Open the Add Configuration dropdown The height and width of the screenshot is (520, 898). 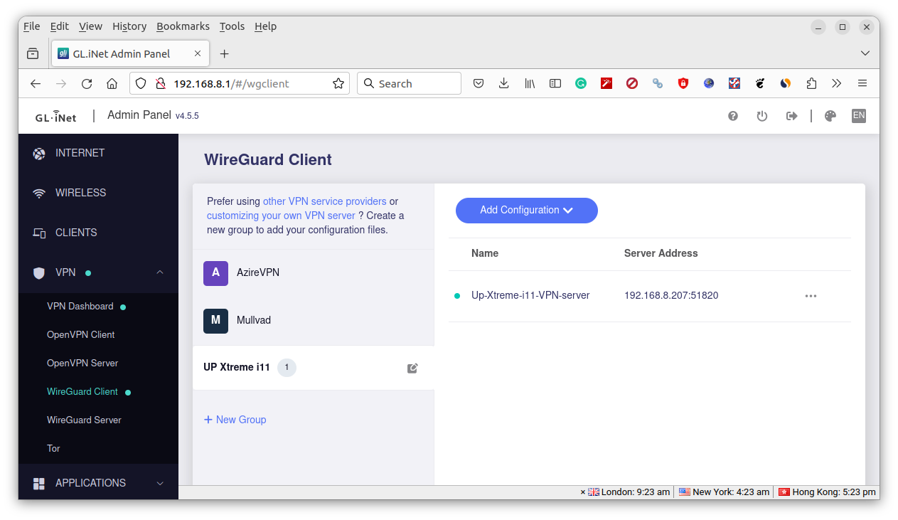coord(527,211)
